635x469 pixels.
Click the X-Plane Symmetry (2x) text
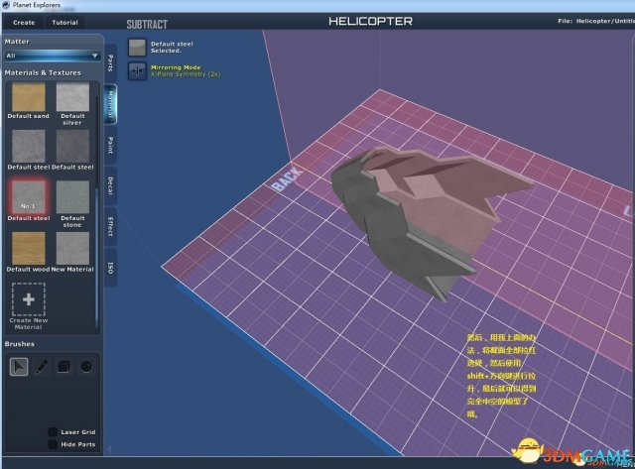pos(186,74)
